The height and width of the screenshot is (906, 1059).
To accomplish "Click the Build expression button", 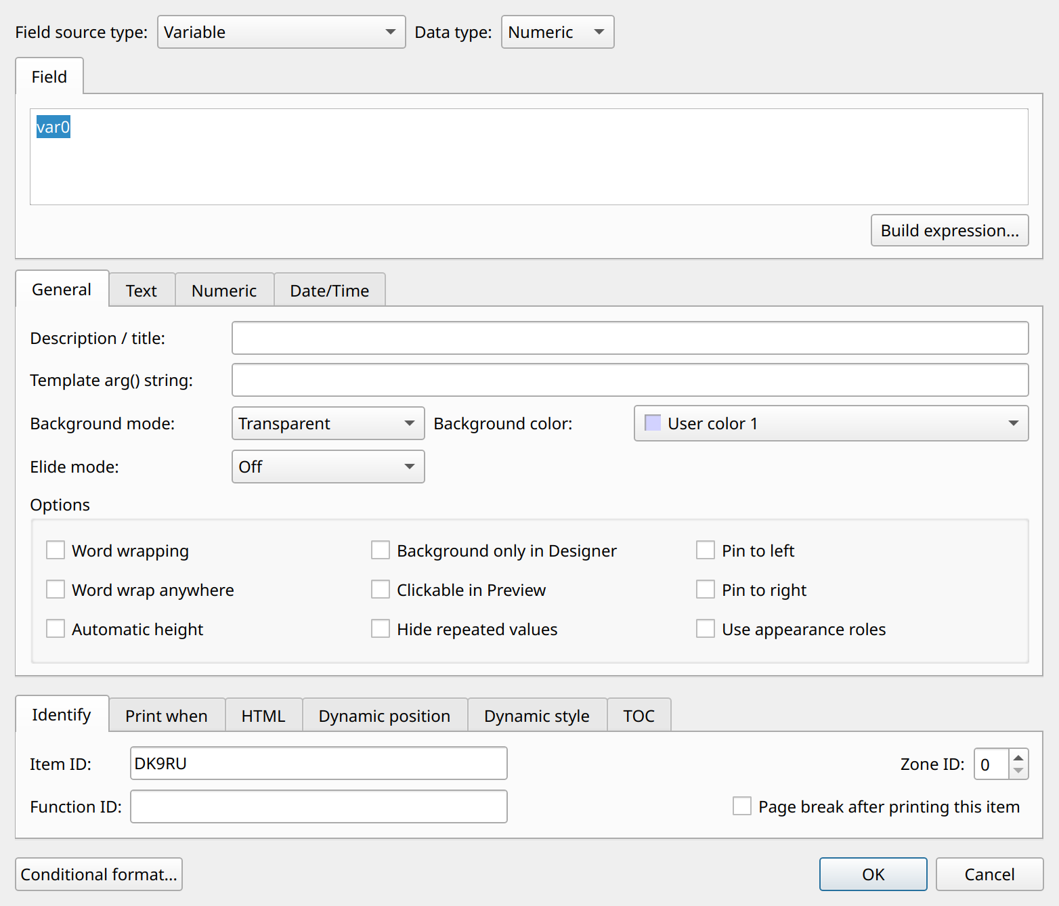I will (x=949, y=230).
